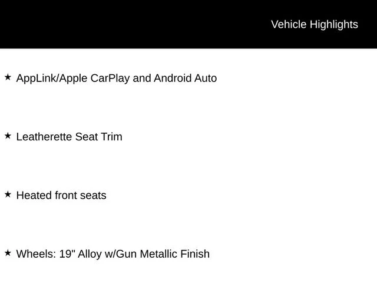Click 'Metallic' in the wheels highlight
This screenshot has height=283, width=377.
click(x=158, y=254)
